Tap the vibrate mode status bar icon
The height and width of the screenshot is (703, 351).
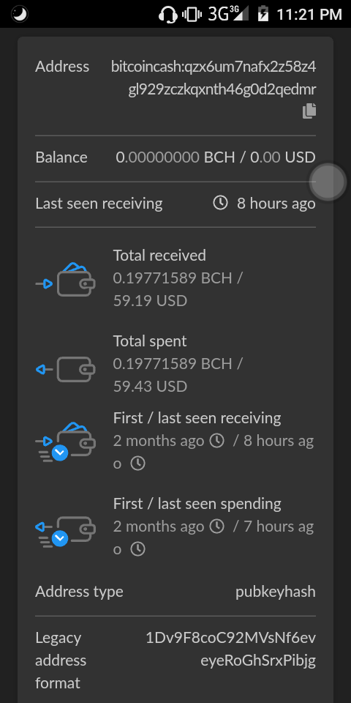192,15
